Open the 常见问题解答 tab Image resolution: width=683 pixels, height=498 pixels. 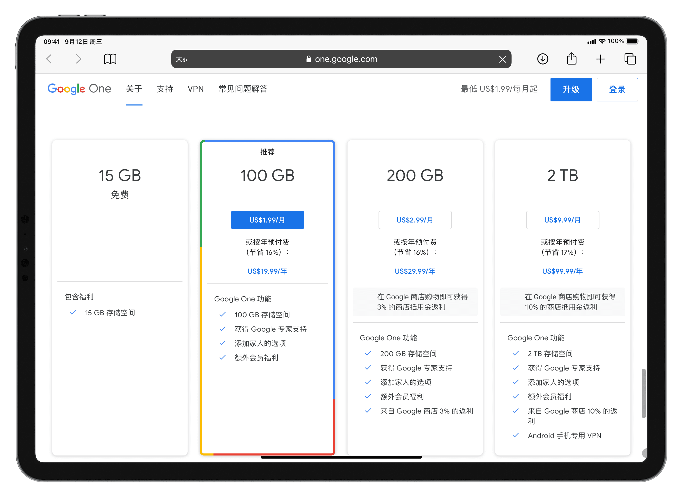click(243, 89)
